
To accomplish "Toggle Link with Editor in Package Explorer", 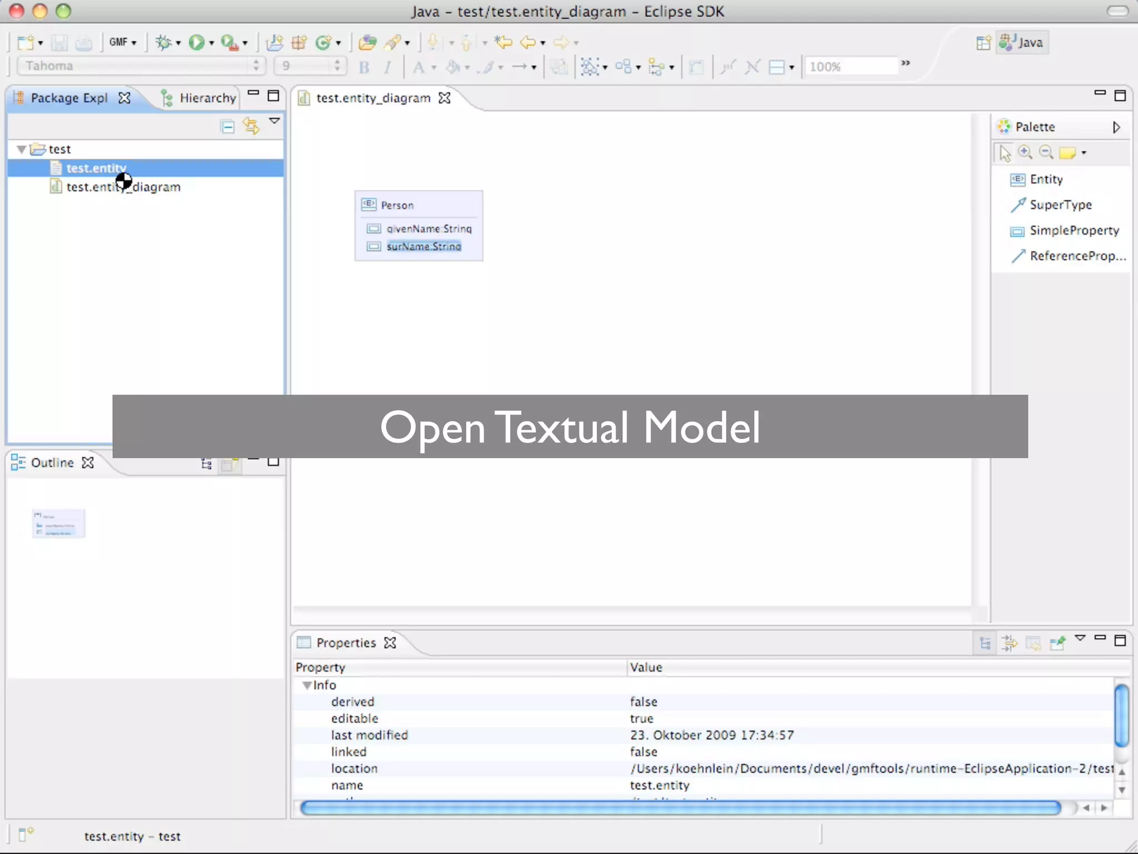I will 251,126.
